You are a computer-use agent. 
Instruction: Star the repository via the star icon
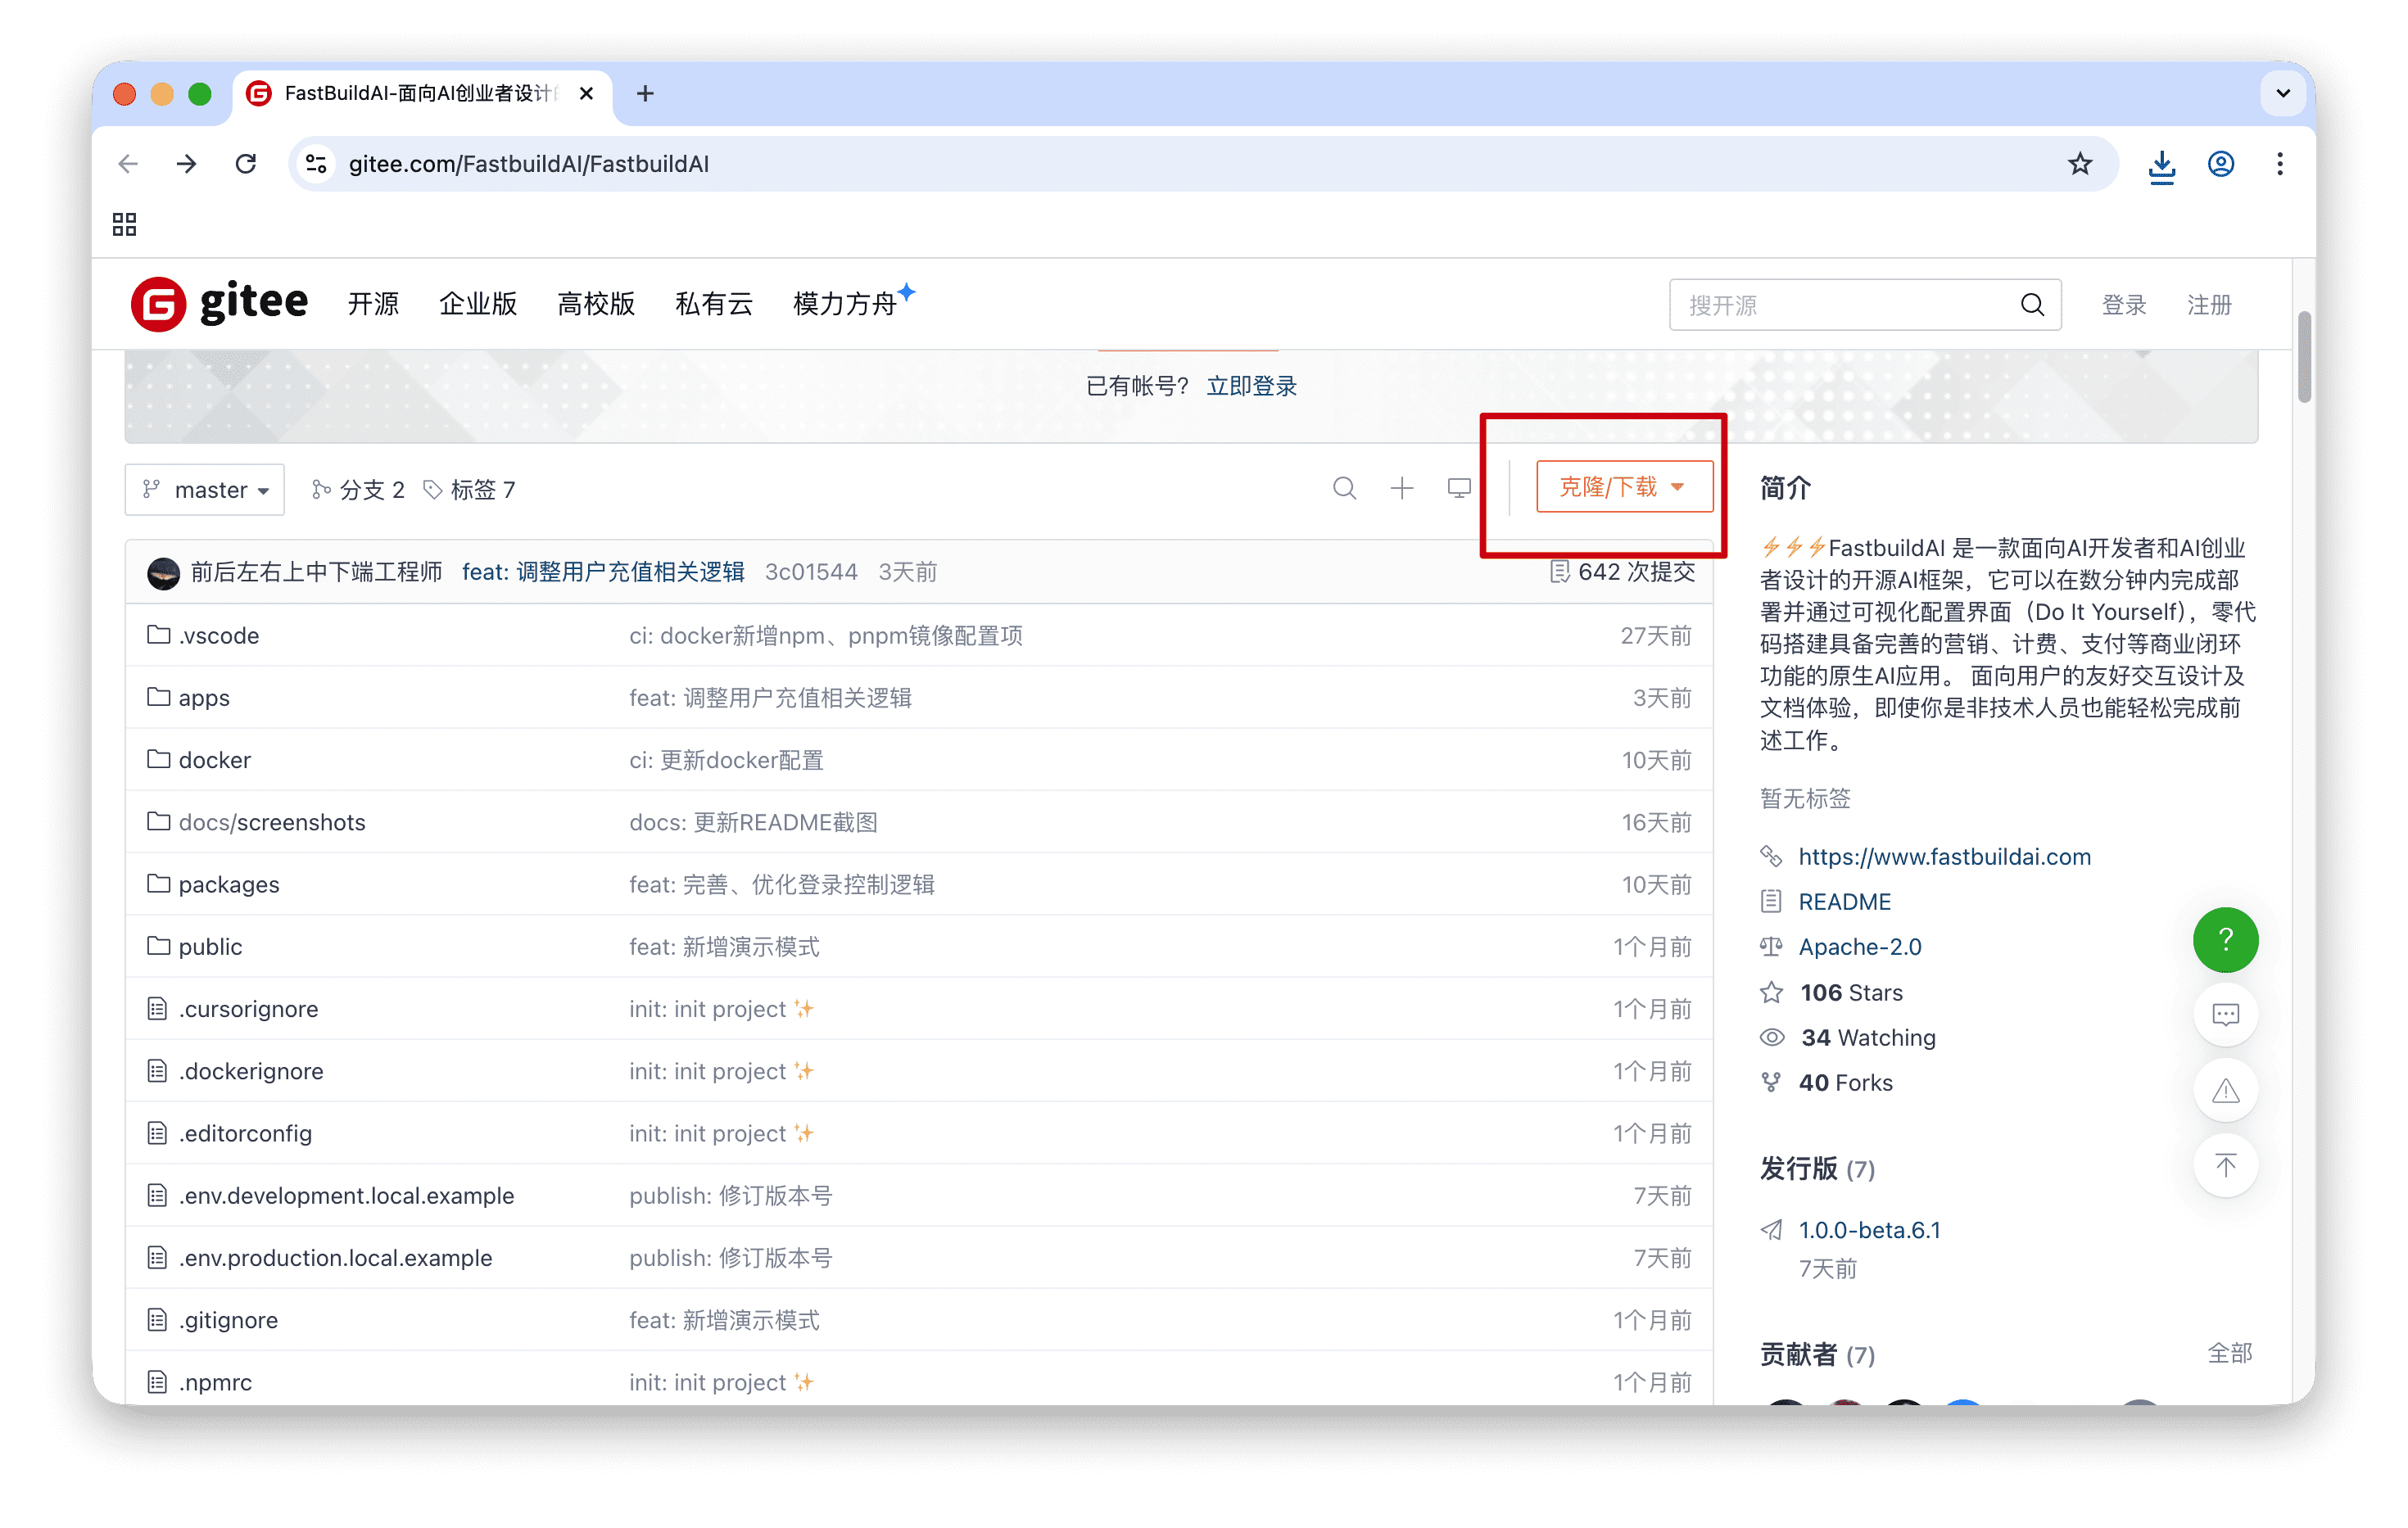click(1772, 992)
